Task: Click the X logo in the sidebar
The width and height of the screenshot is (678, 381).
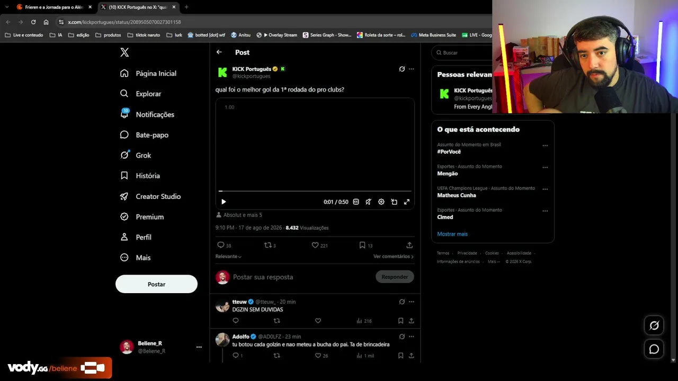Action: pos(124,52)
